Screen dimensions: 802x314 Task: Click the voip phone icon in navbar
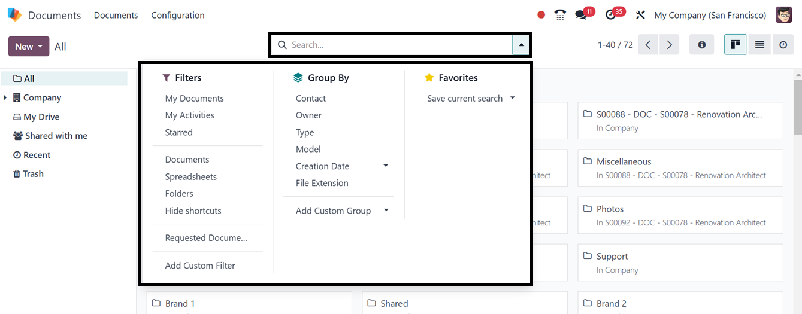coord(560,15)
